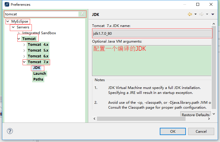Open the back history dropdown arrow
220x142 pixels.
pos(195,14)
